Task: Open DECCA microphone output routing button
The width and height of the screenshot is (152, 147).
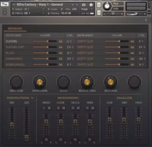Action: (x=78, y=108)
